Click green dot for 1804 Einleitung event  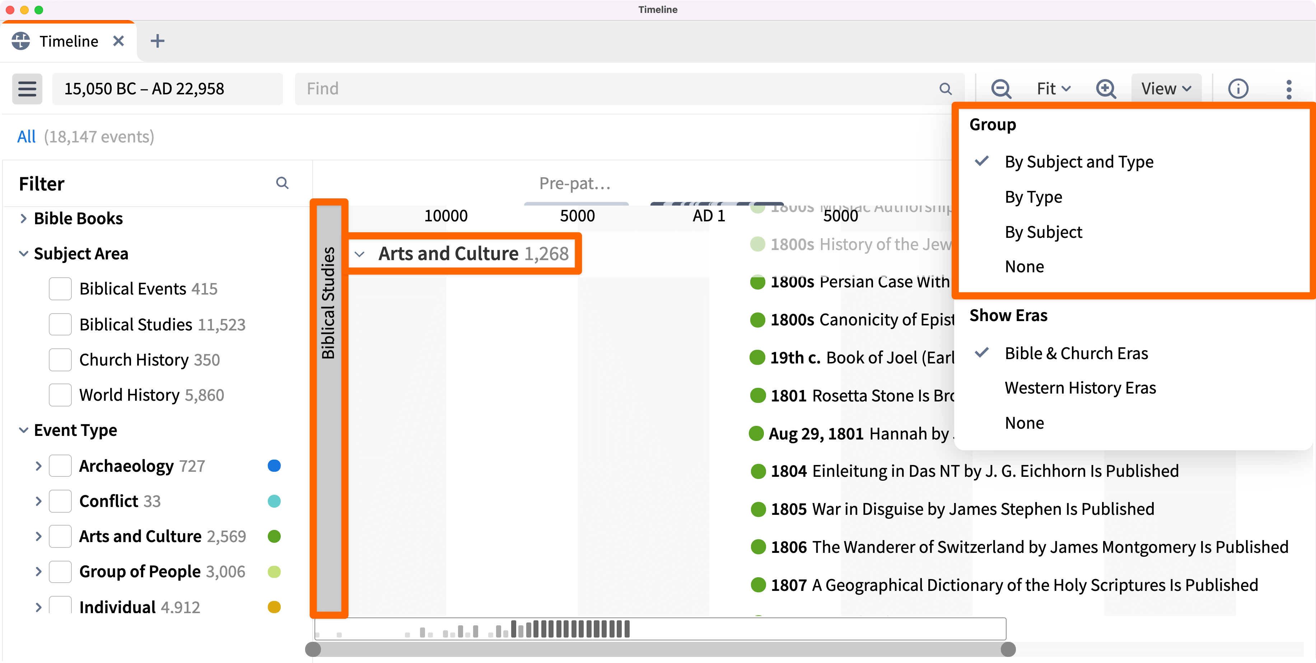point(758,471)
